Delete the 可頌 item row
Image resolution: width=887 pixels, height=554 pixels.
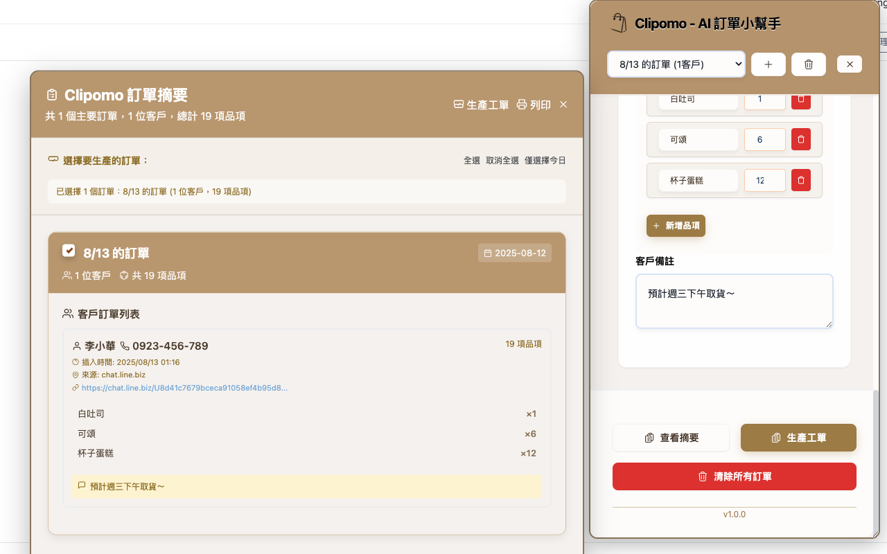click(800, 140)
